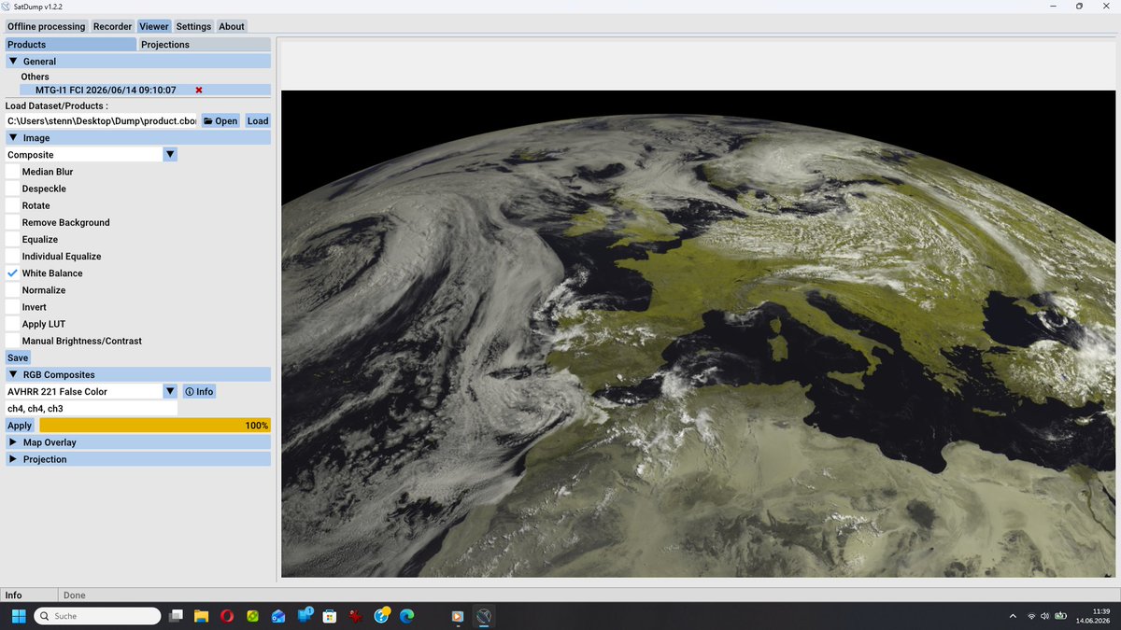Open Task View on the taskbar
Screen dimensions: 1121x630
pos(176,616)
